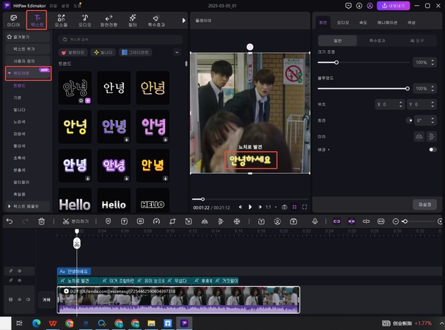Click the speed gauge icon in toolbar
Image resolution: width=445 pixels, height=330 pixels.
pyautogui.click(x=156, y=221)
